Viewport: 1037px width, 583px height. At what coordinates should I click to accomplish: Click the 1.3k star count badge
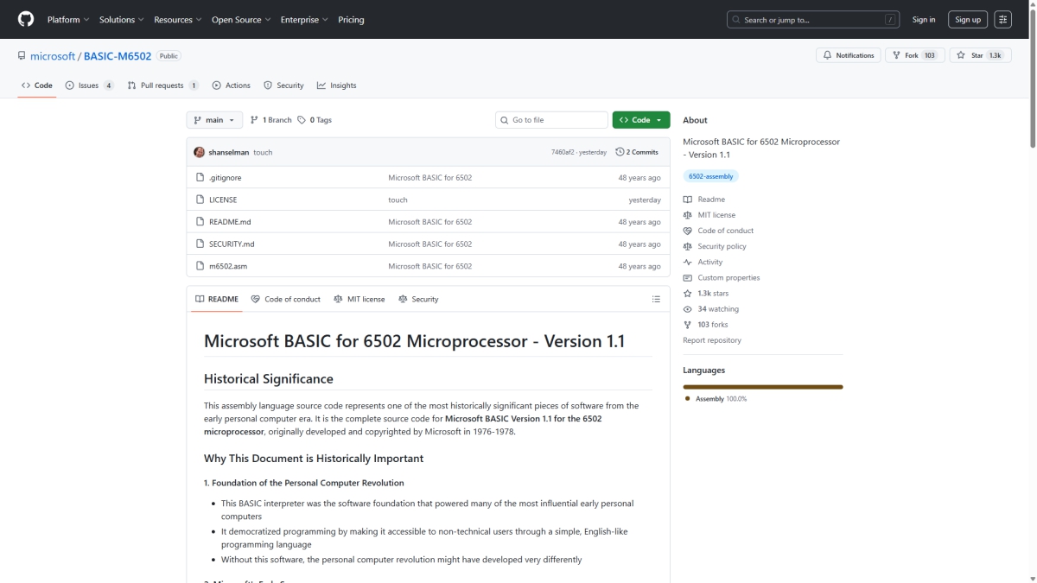pos(996,55)
